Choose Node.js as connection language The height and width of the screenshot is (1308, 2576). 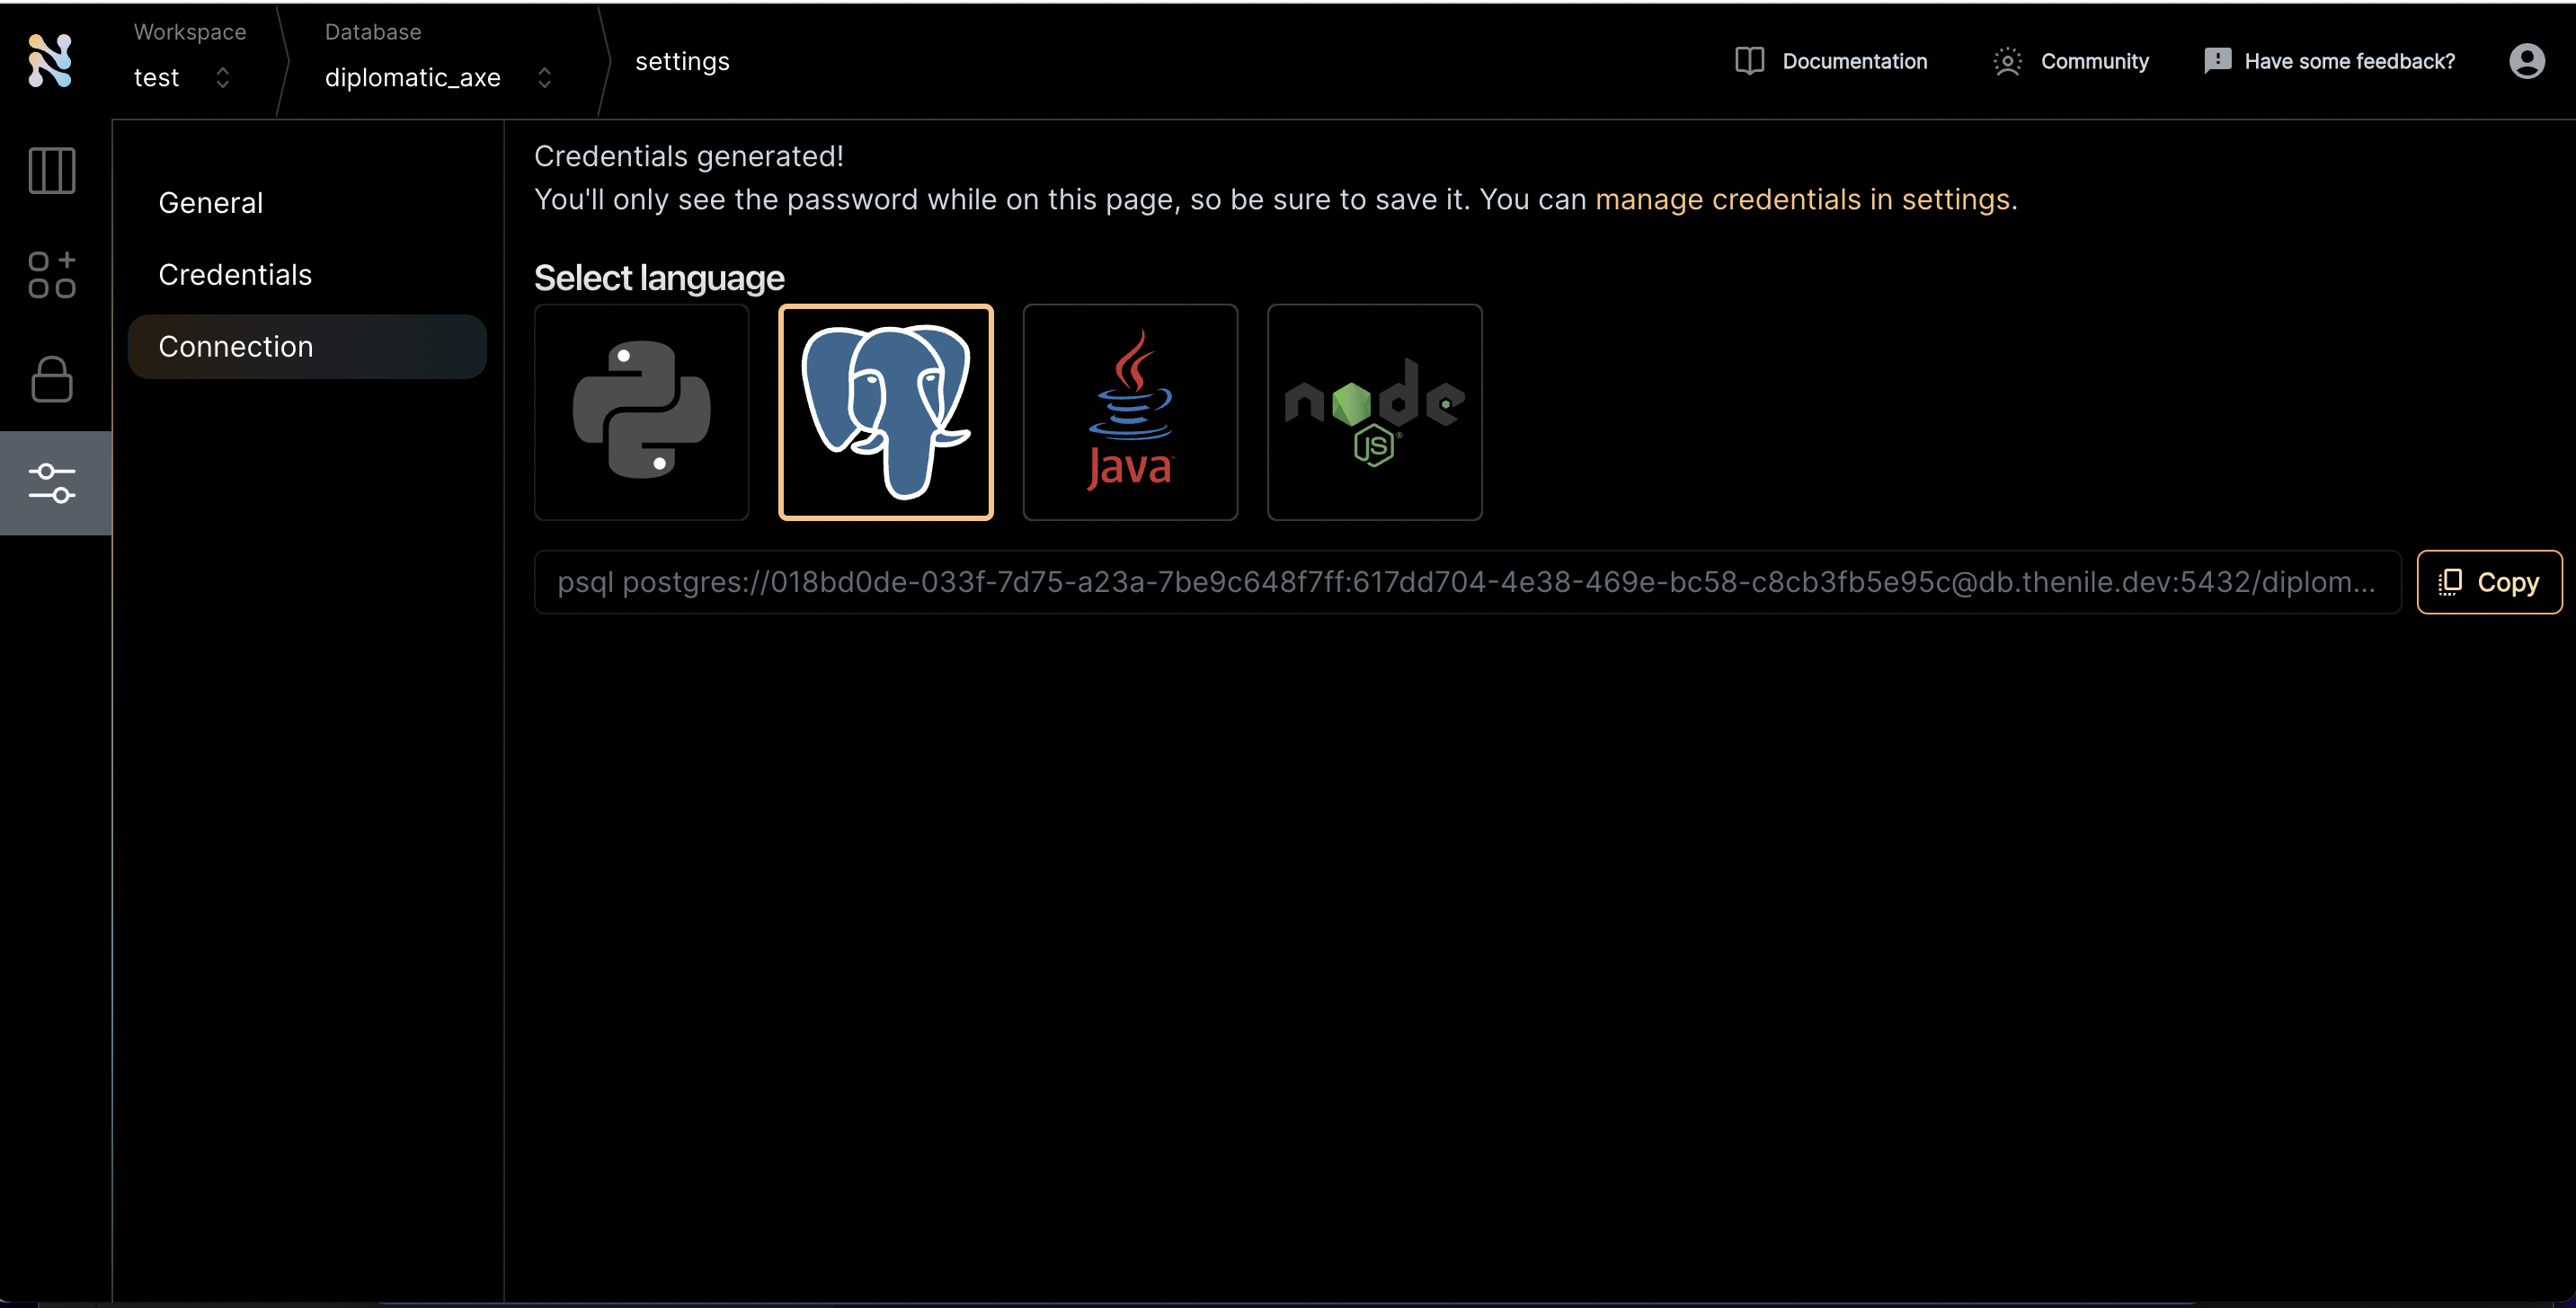pos(1374,411)
